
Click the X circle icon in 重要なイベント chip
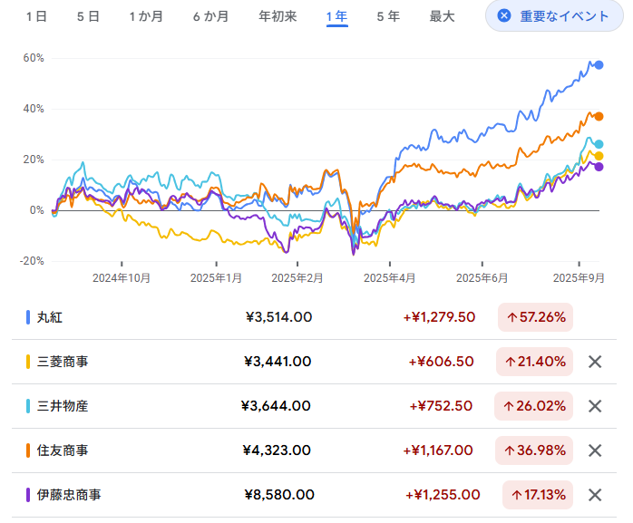[504, 16]
